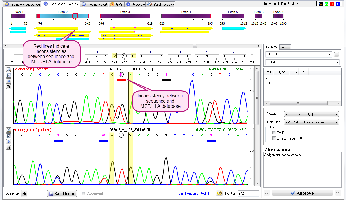Switch to the Sample Management tab
The image size is (346, 200).
pyautogui.click(x=23, y=4)
